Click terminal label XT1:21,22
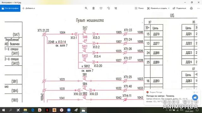This screenshot has width=202, height=113. pyautogui.click(x=43, y=30)
